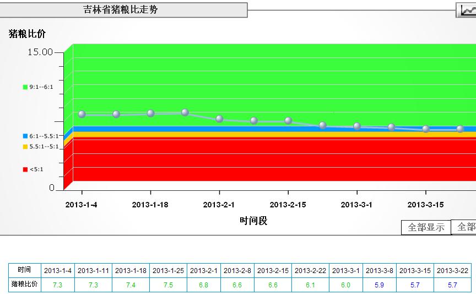Click the table value 6.8
This screenshot has height=294, width=476.
[204, 285]
